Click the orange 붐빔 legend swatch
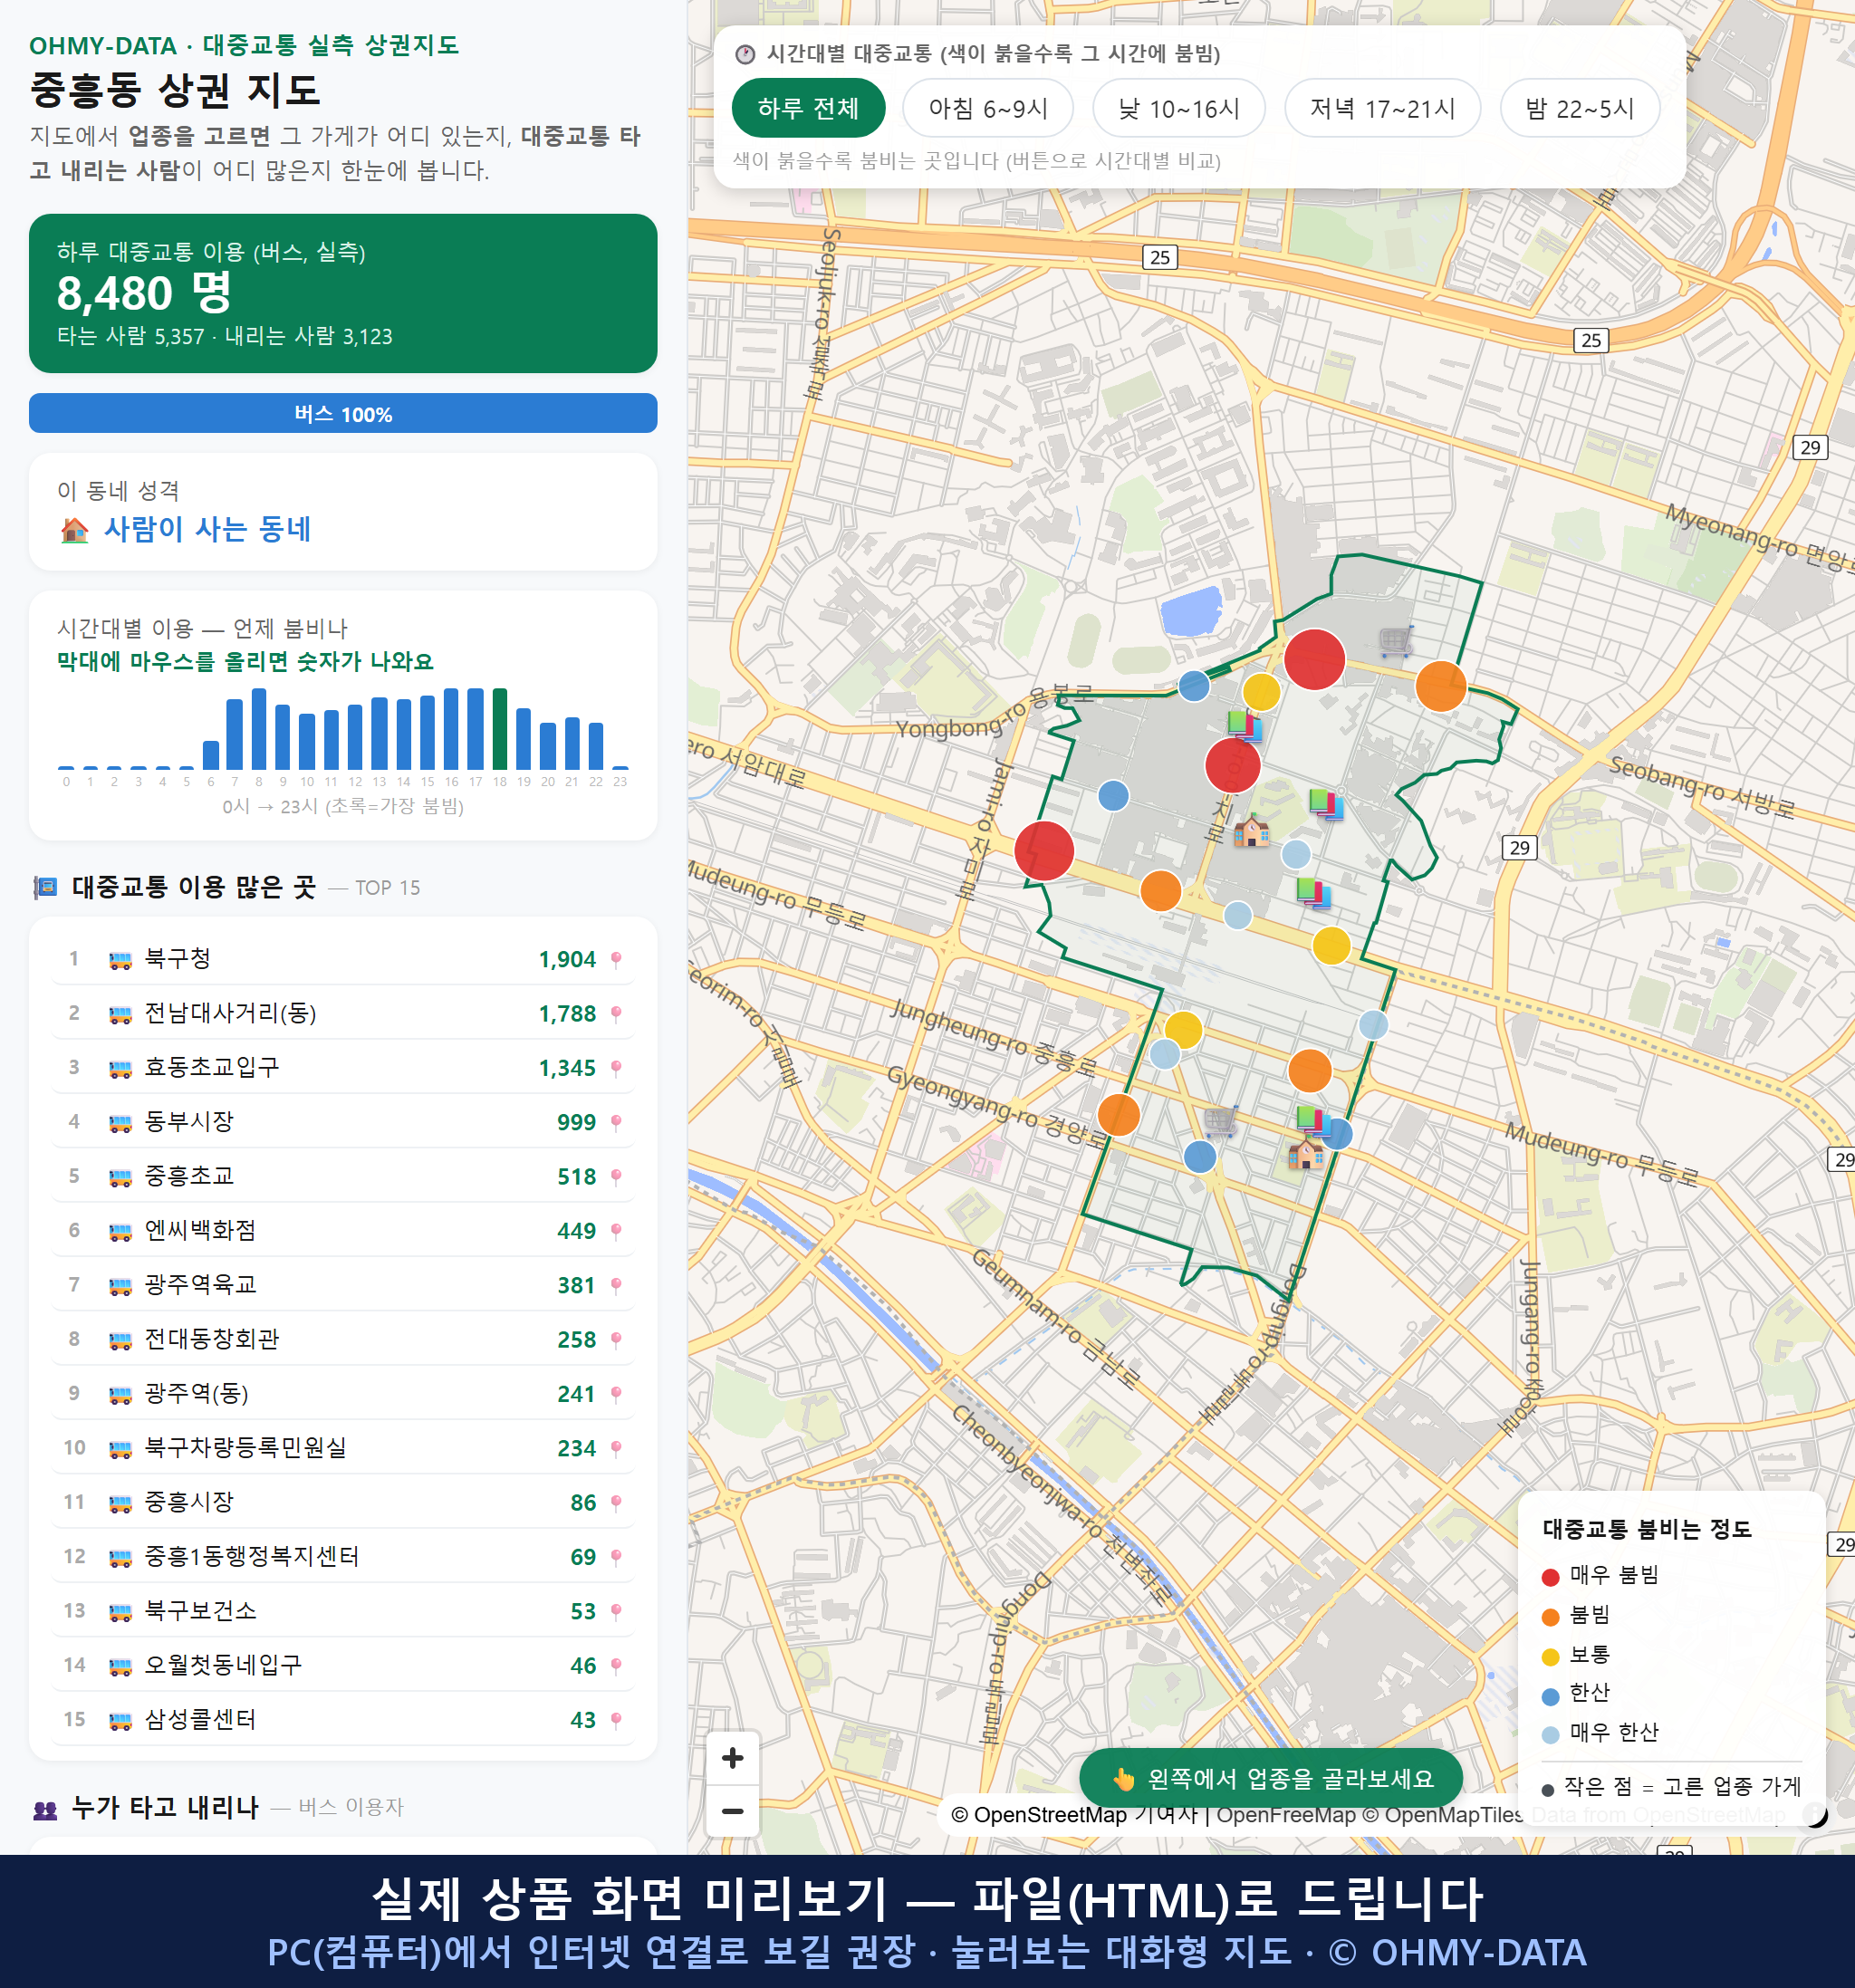This screenshot has width=1855, height=1988. coord(1551,1617)
